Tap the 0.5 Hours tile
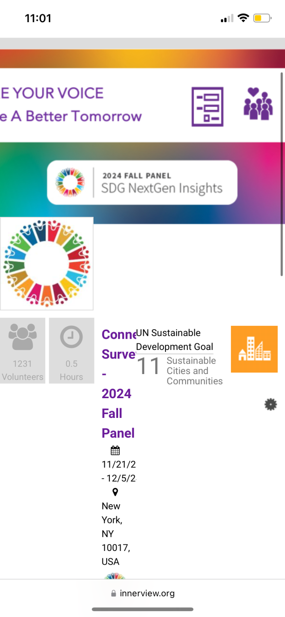The image size is (285, 617). [x=71, y=350]
